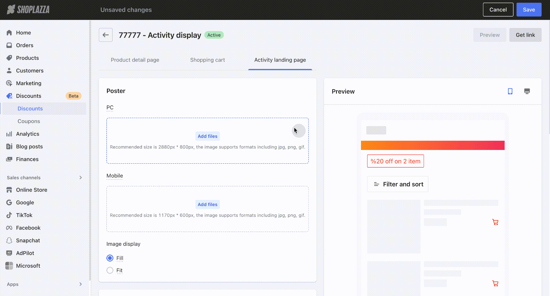Click the TikTok channel icon

pyautogui.click(x=9, y=215)
